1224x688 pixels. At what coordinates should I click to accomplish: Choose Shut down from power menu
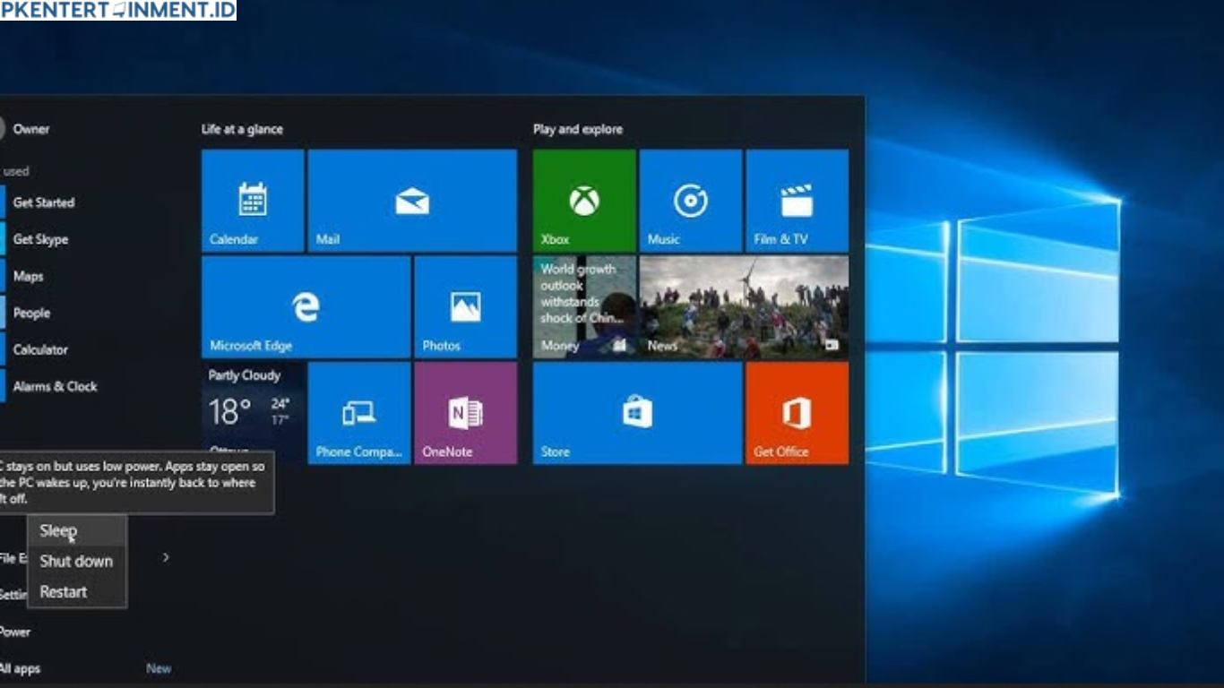77,562
